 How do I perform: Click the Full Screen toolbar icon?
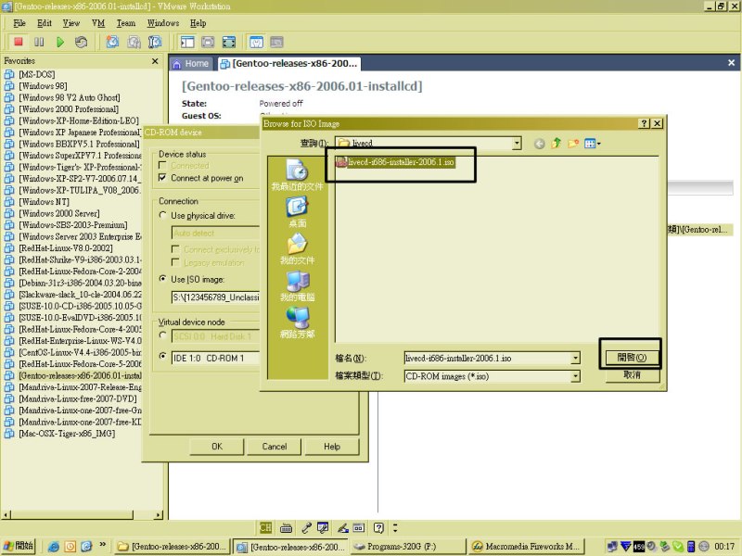229,42
